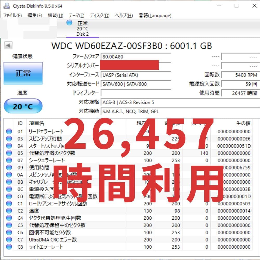Click the blue status icon beside リードエラーレート
Viewport: 260px width, 260px height.
pyautogui.click(x=9, y=132)
